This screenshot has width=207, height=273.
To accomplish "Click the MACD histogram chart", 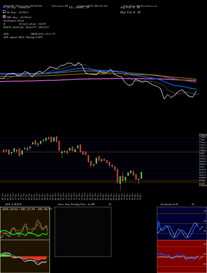I will (25, 256).
